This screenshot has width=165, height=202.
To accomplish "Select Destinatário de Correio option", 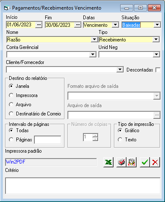I will click(11, 114).
